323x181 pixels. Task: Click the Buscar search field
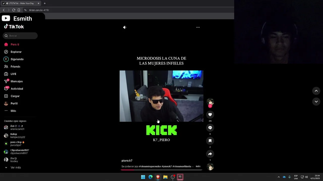tap(20, 36)
